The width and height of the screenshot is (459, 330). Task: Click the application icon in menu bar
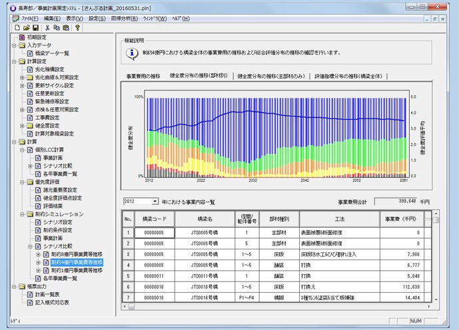(x=16, y=19)
